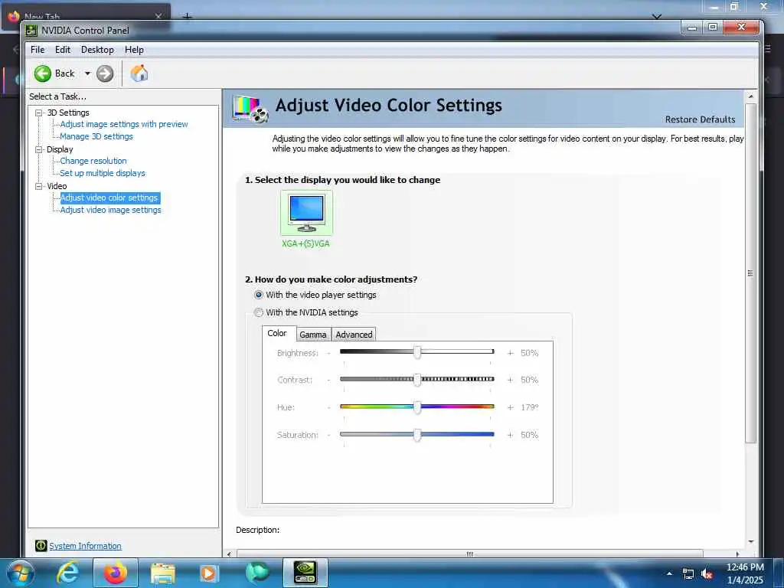Click the System Information icon

coord(41,546)
